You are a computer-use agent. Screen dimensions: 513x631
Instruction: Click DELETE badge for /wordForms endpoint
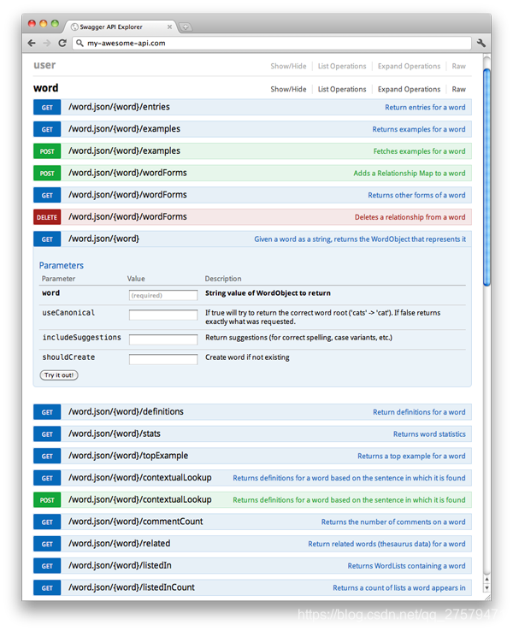click(47, 217)
